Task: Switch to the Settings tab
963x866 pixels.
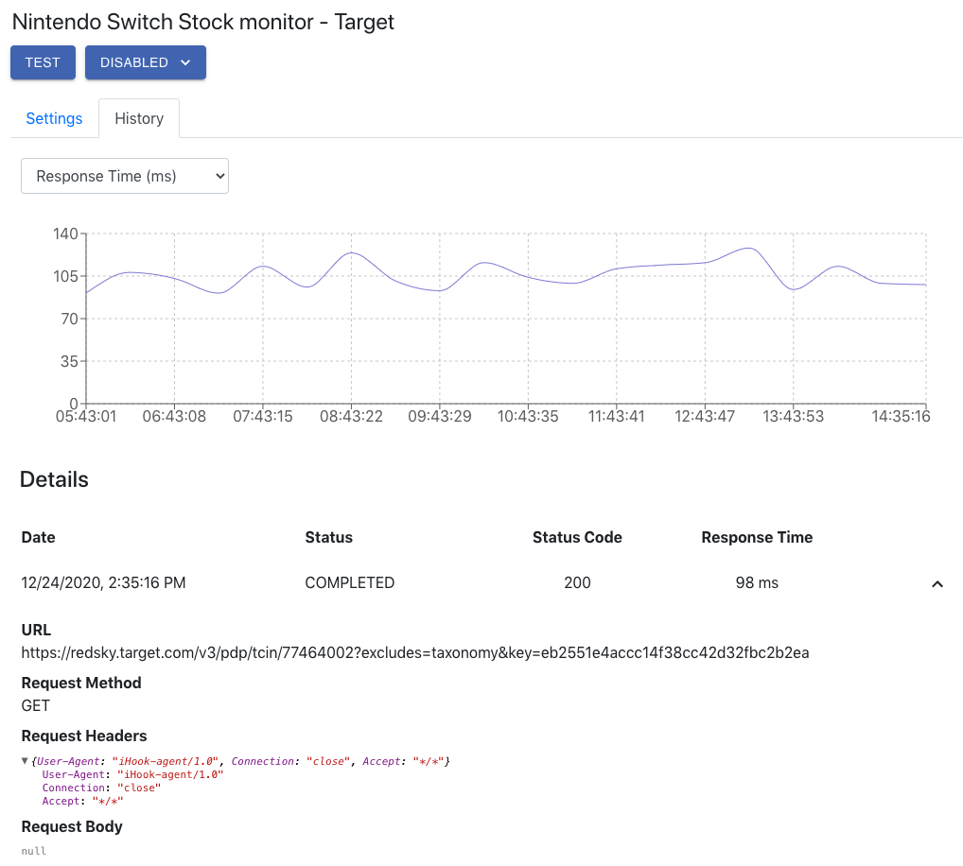Action: coord(54,118)
